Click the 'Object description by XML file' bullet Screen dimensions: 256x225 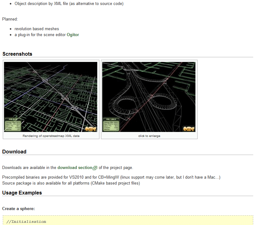tap(69, 4)
